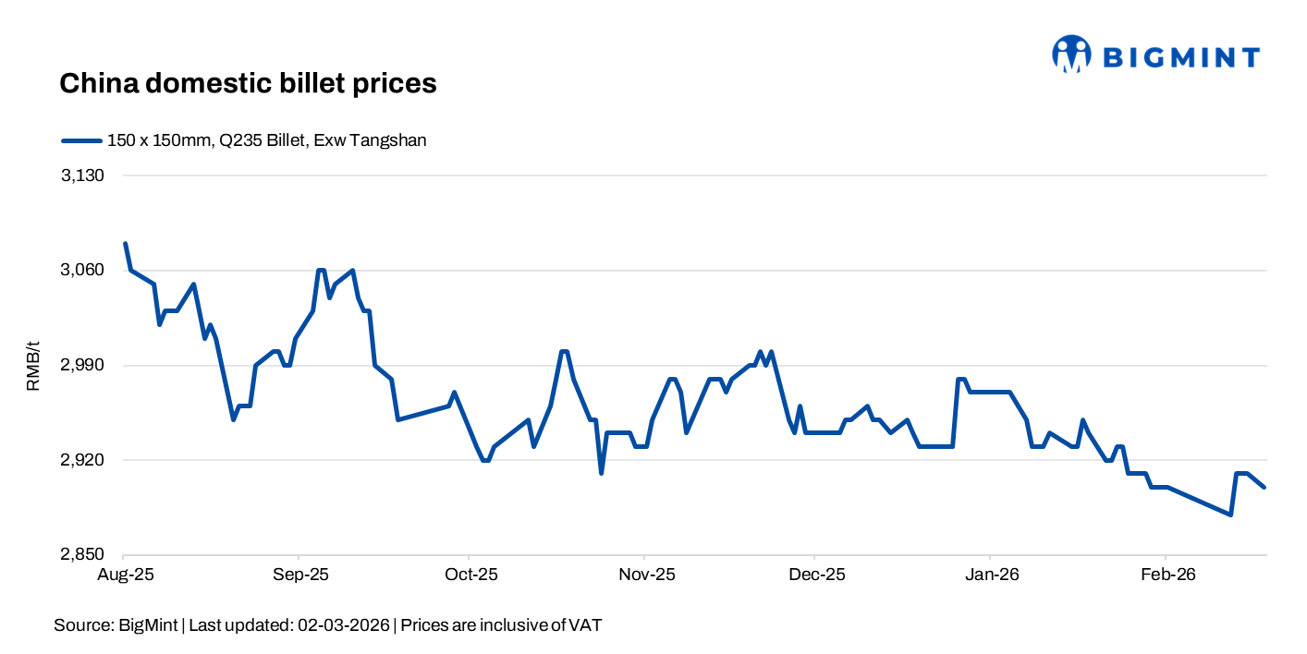Select the 2,850 y-axis label
1307x654 pixels.
[x=81, y=555]
